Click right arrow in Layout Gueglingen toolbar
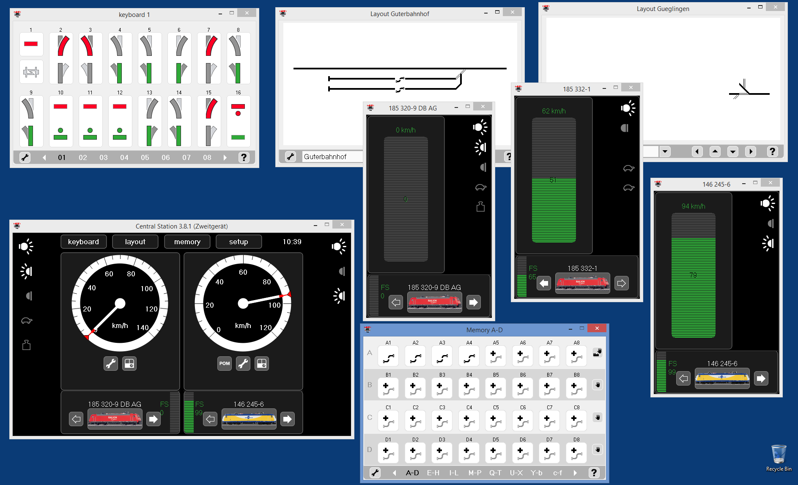 point(750,151)
